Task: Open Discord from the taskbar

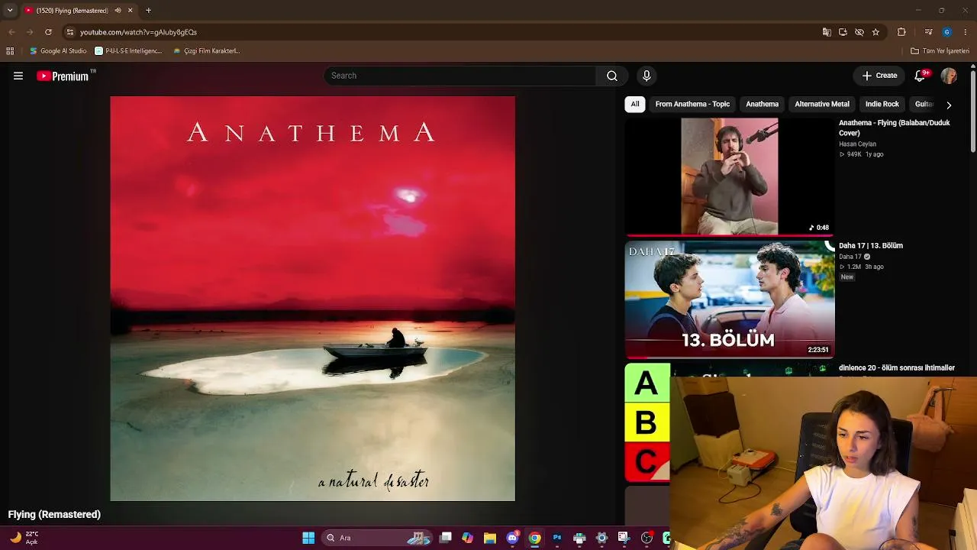Action: [512, 538]
